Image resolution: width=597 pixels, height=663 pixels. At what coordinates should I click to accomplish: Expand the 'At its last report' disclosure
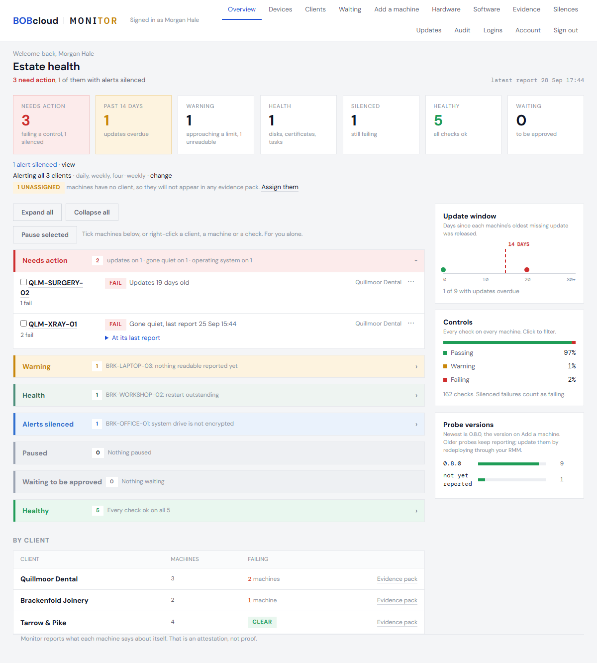click(x=133, y=338)
